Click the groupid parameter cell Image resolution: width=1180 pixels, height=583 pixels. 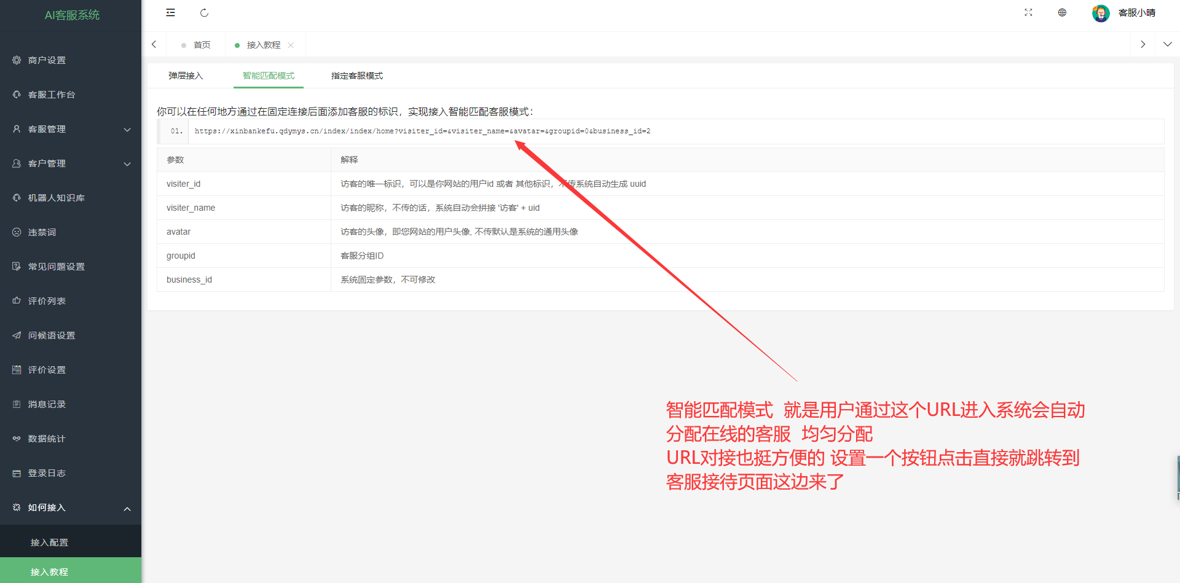click(x=244, y=256)
